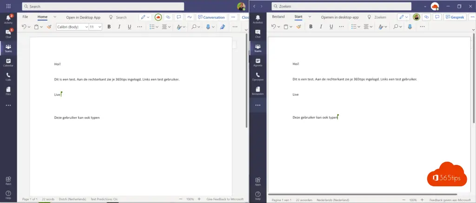Open Apps in the left Teams sidebar
The image size is (476, 203).
click(8, 181)
